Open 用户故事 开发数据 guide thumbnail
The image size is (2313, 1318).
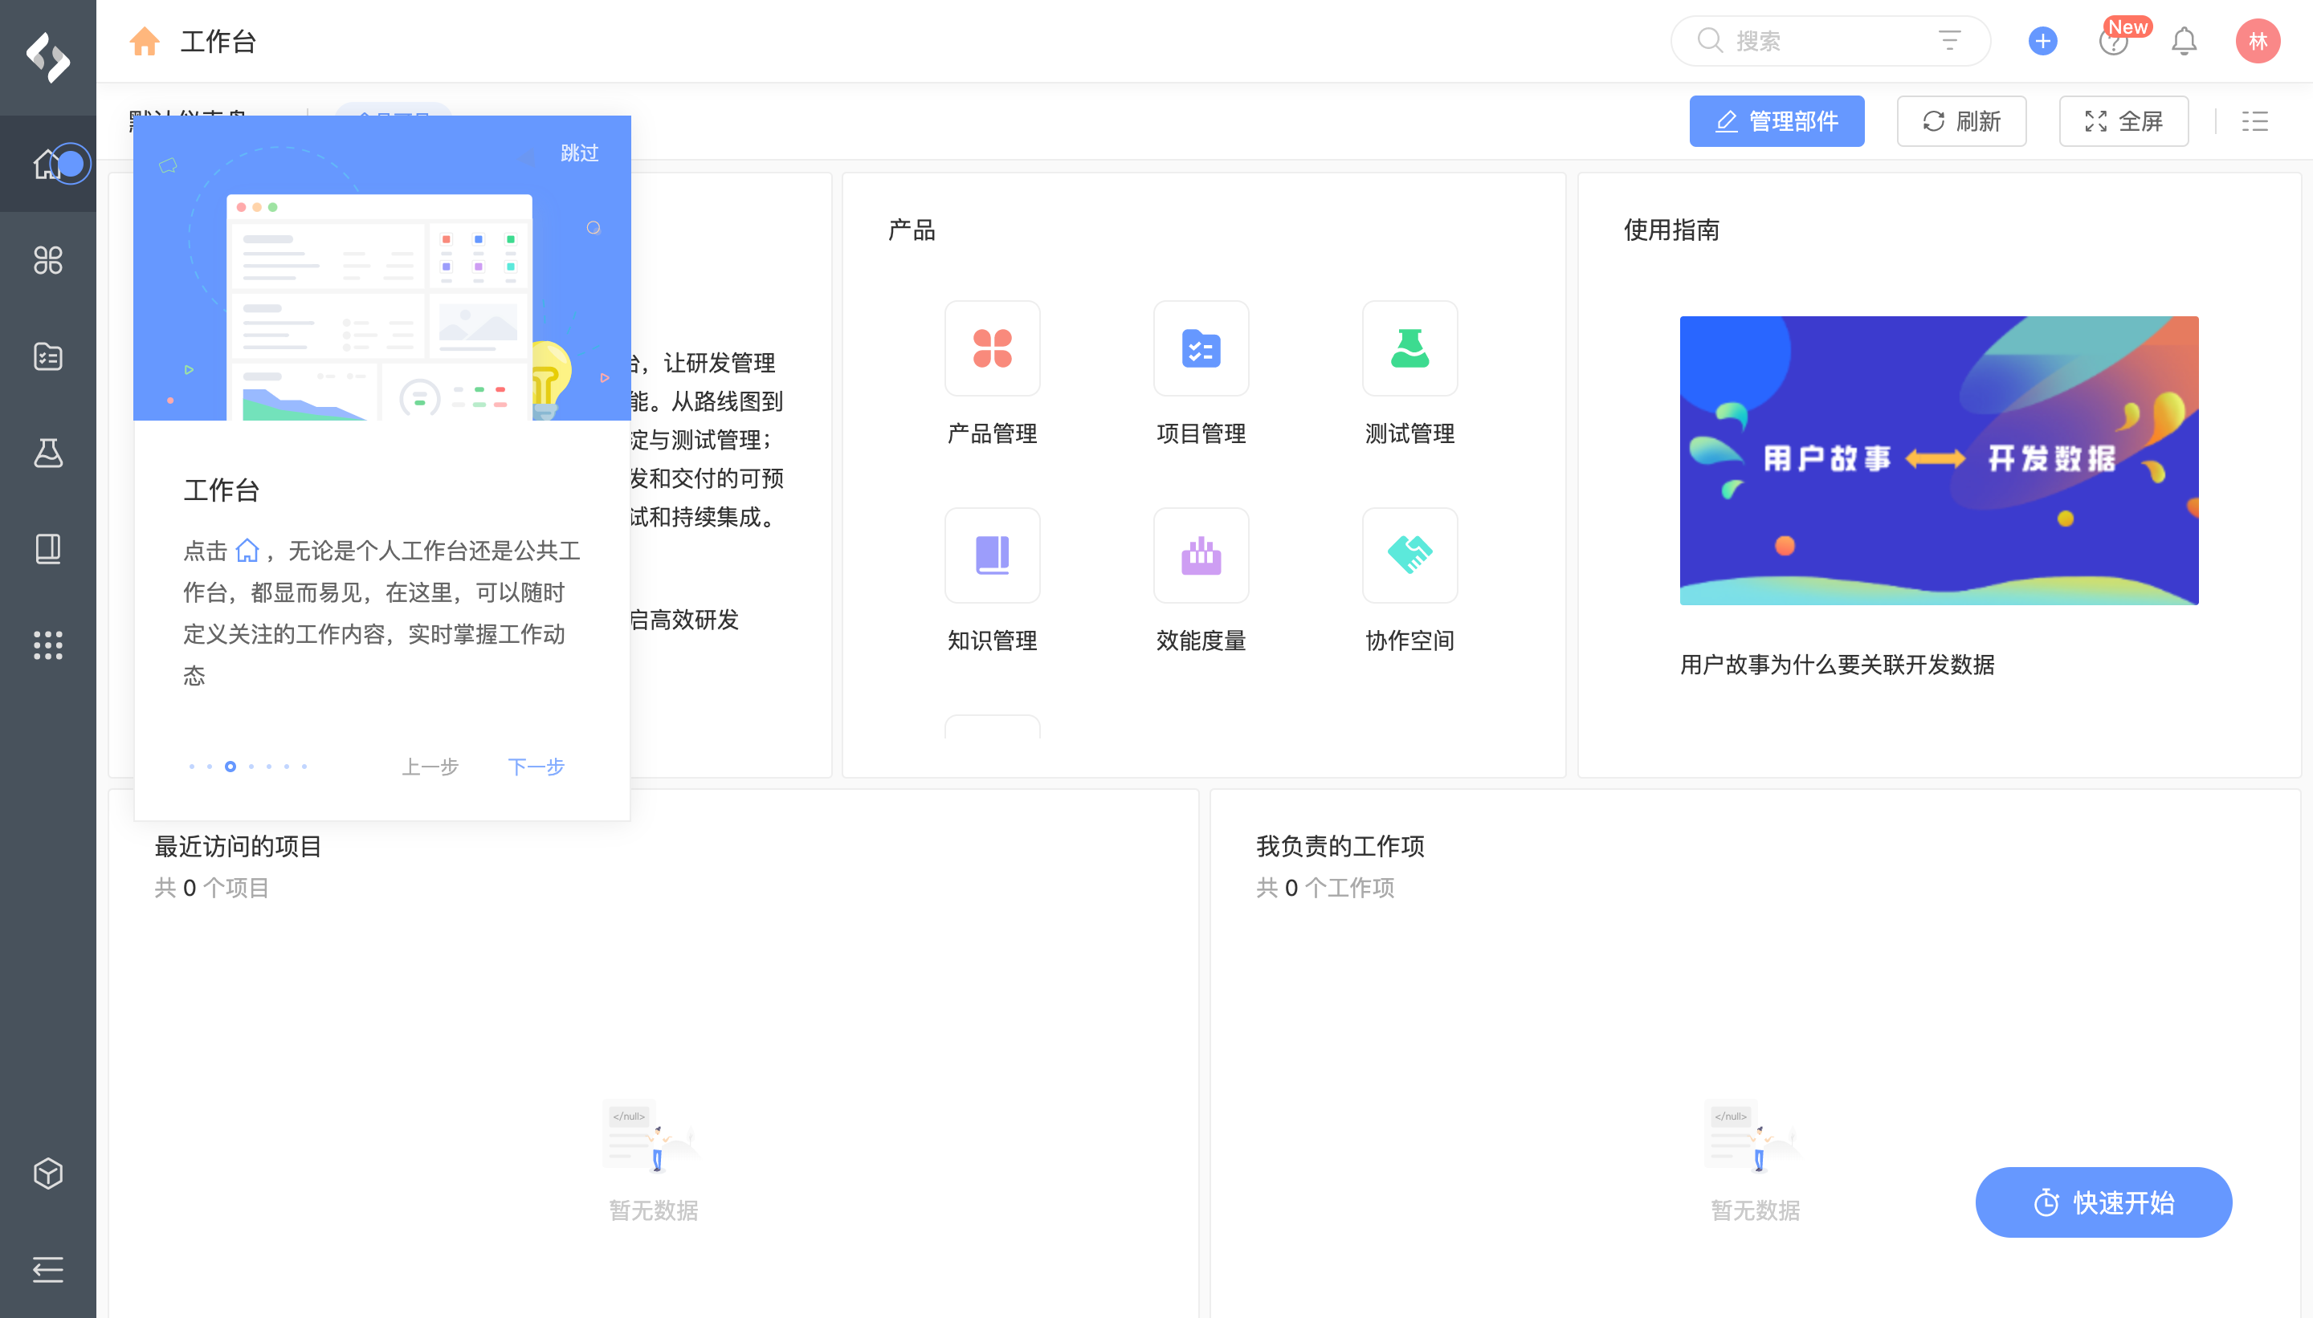(x=1938, y=460)
